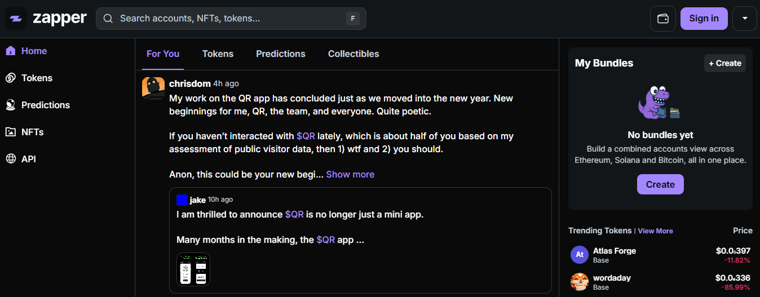
Task: Open API from the globe icon
Action: (x=10, y=159)
